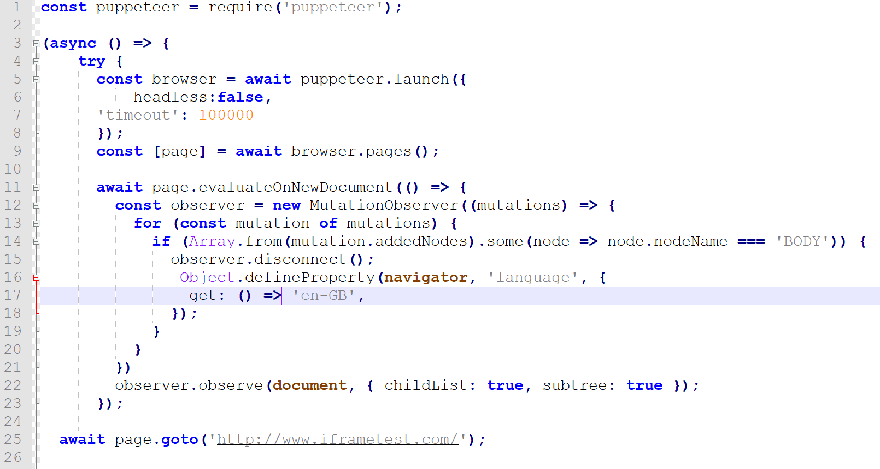
Task: Click document on line 22
Action: (310, 385)
